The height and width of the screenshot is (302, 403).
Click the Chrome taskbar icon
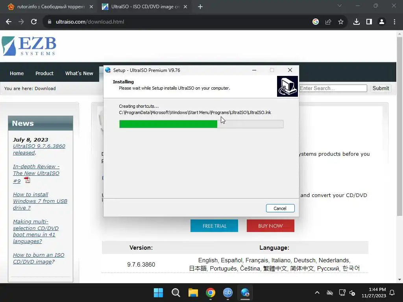[x=211, y=293]
